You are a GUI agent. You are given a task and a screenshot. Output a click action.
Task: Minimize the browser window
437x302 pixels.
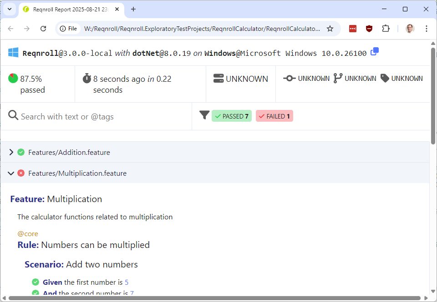(x=384, y=9)
